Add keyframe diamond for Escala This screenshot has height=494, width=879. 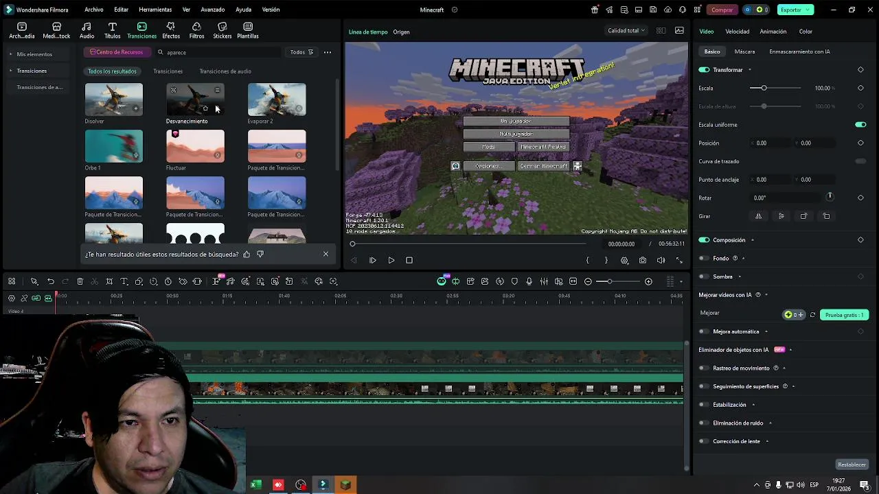pyautogui.click(x=860, y=88)
